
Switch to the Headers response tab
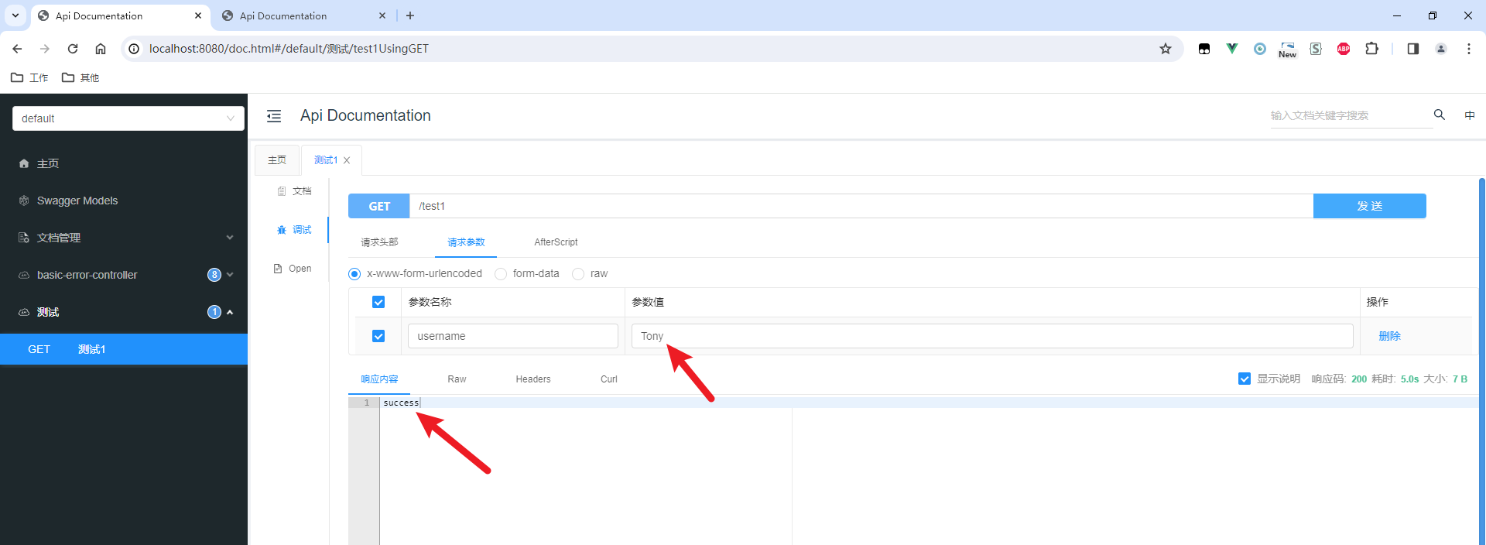533,379
